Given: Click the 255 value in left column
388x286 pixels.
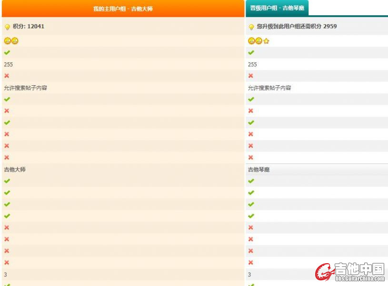Looking at the screenshot, I should click(x=9, y=64).
